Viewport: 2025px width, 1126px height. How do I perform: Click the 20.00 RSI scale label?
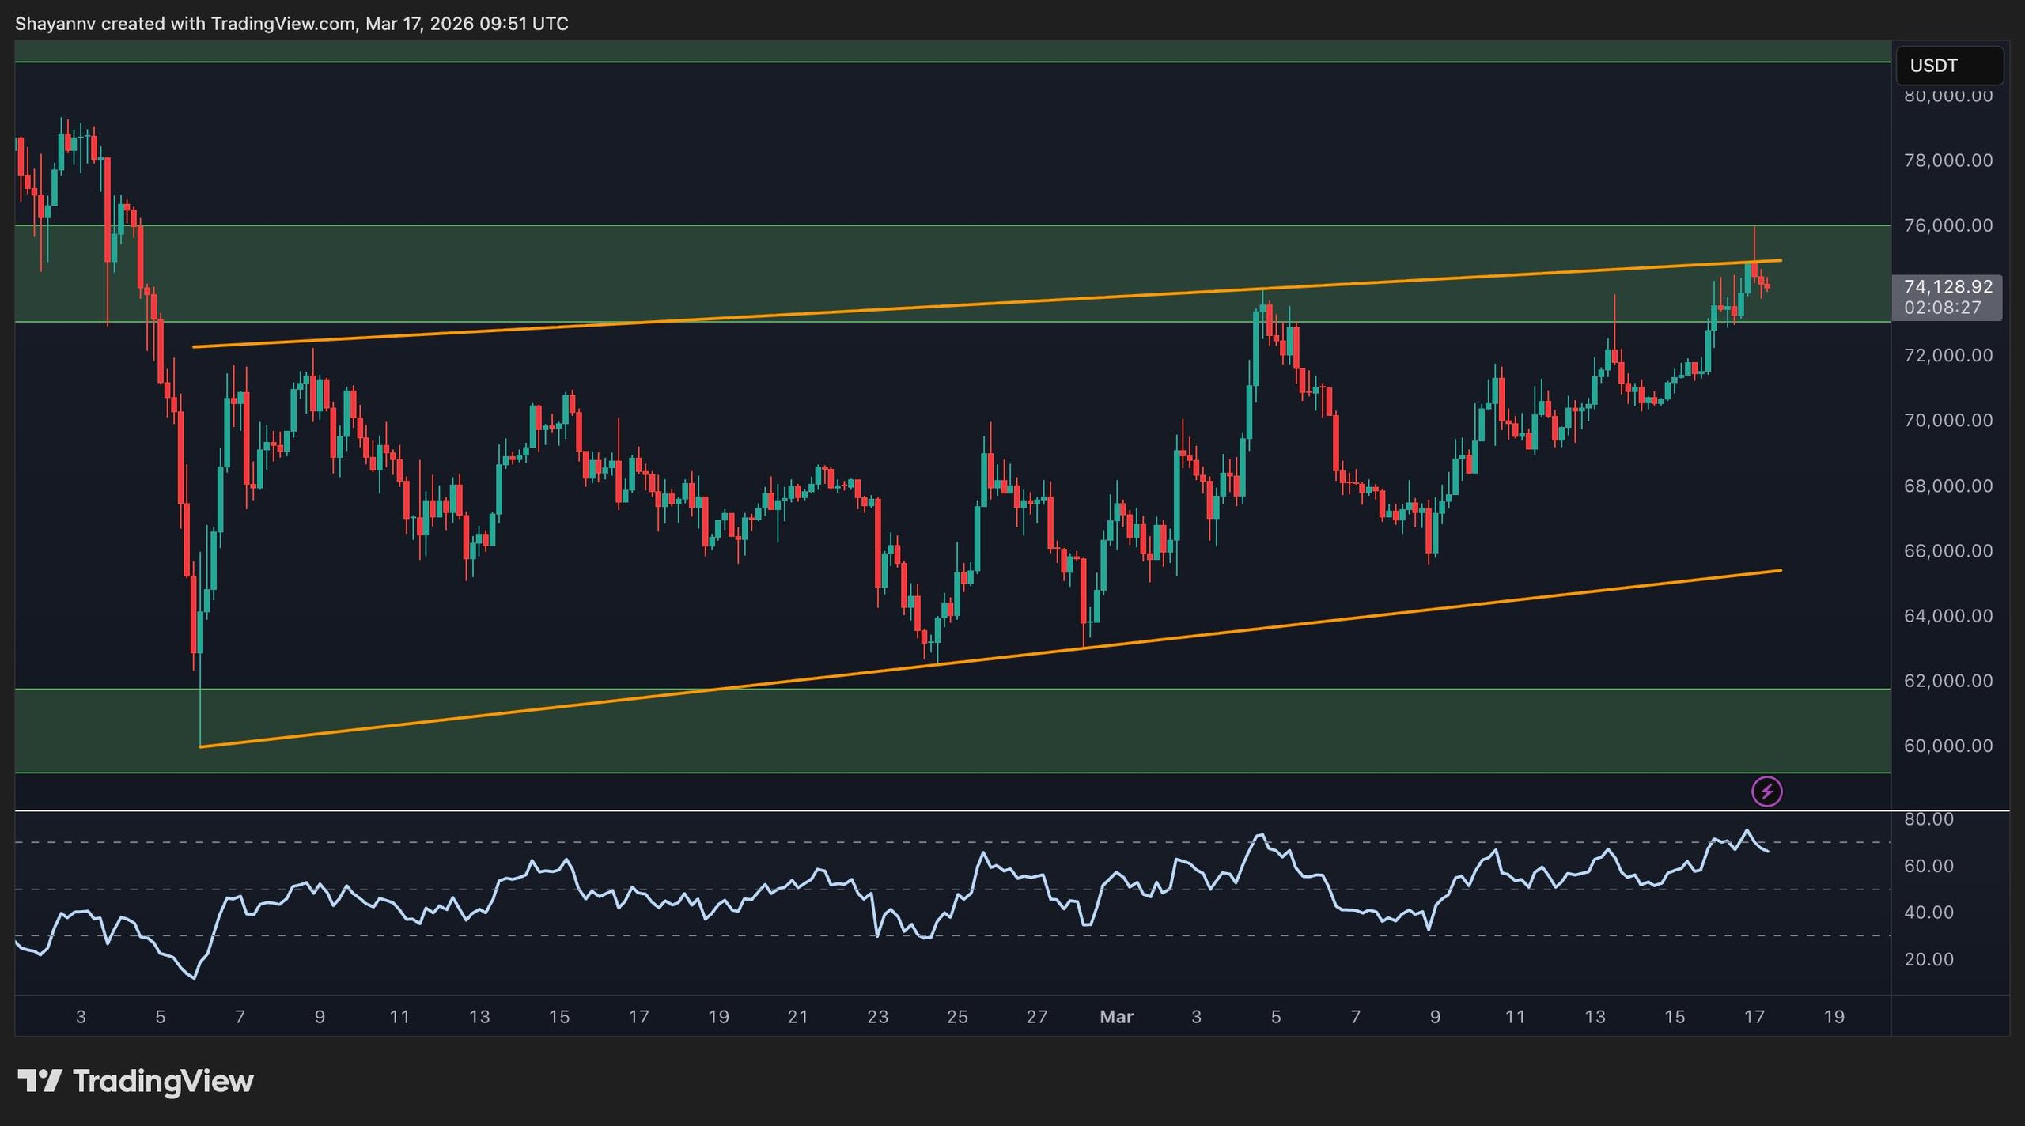[x=1928, y=959]
